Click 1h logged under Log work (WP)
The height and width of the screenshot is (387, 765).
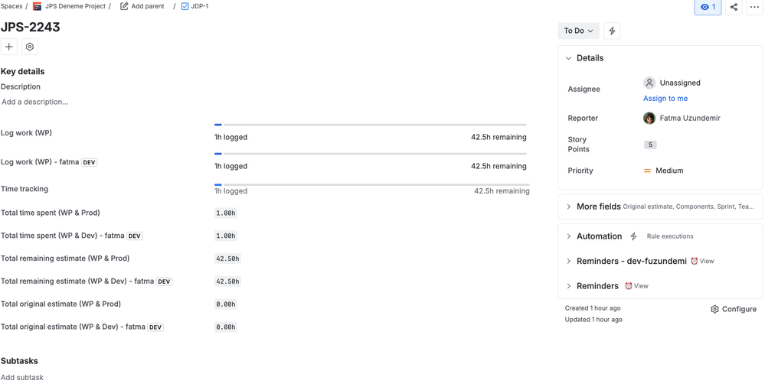click(230, 138)
